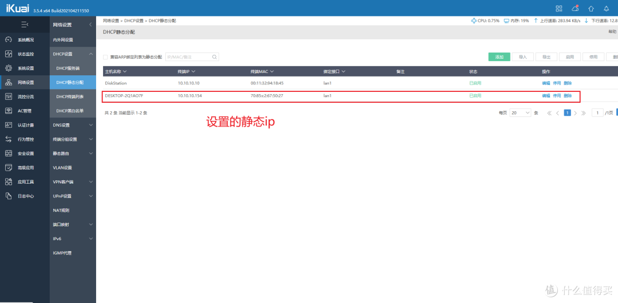Click the search magnifier in IP/MAC field
This screenshot has width=618, height=303.
[x=215, y=57]
